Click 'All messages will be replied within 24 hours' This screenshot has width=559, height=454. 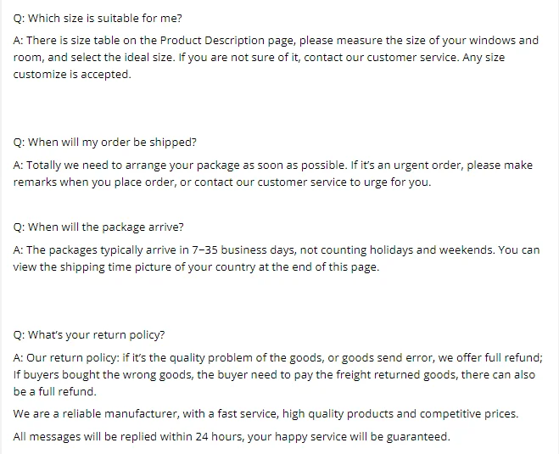[x=128, y=436]
